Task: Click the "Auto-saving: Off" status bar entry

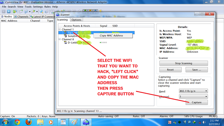Action: [x=108, y=116]
